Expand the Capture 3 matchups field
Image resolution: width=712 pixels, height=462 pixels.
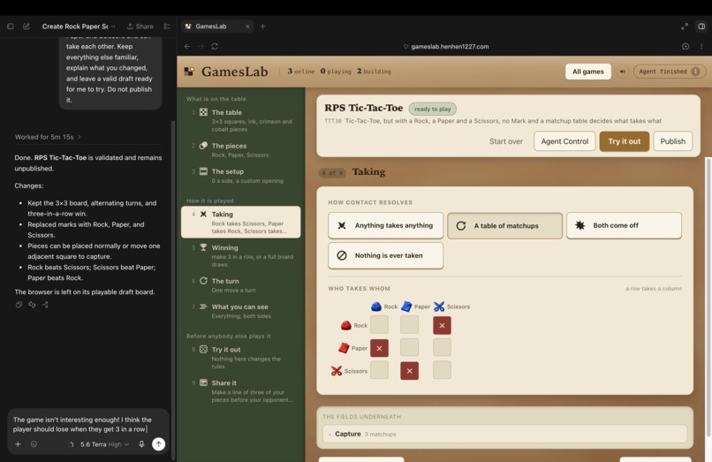(x=504, y=434)
